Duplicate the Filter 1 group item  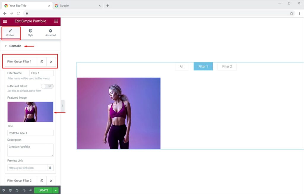pyautogui.click(x=42, y=62)
